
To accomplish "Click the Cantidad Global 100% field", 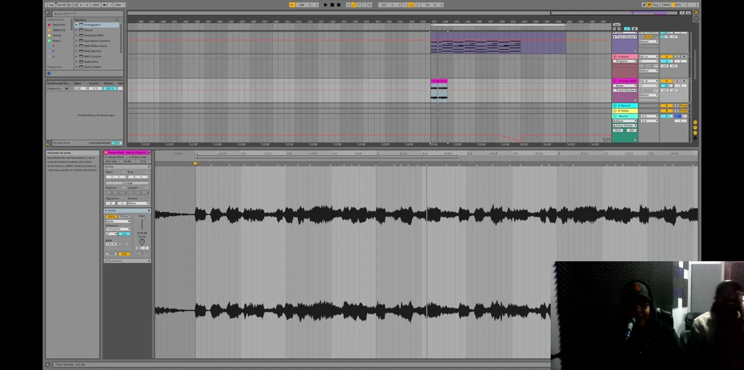I will 117,143.
